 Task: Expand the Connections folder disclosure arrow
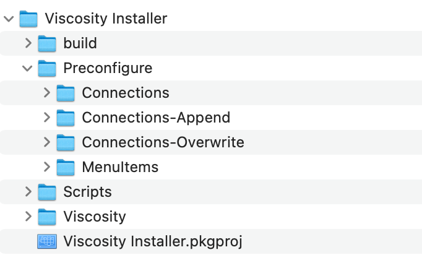[47, 93]
